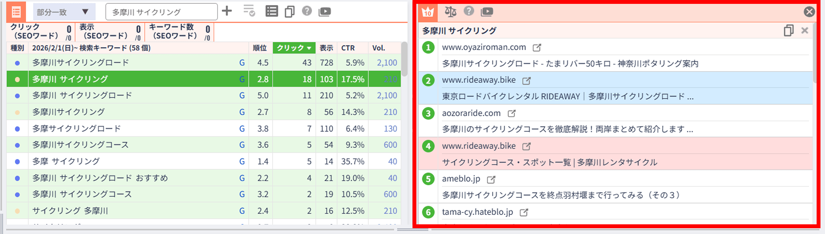The image size is (825, 234).
Task: Click the G icon for 多摩 サイクリング
Action: click(x=242, y=161)
